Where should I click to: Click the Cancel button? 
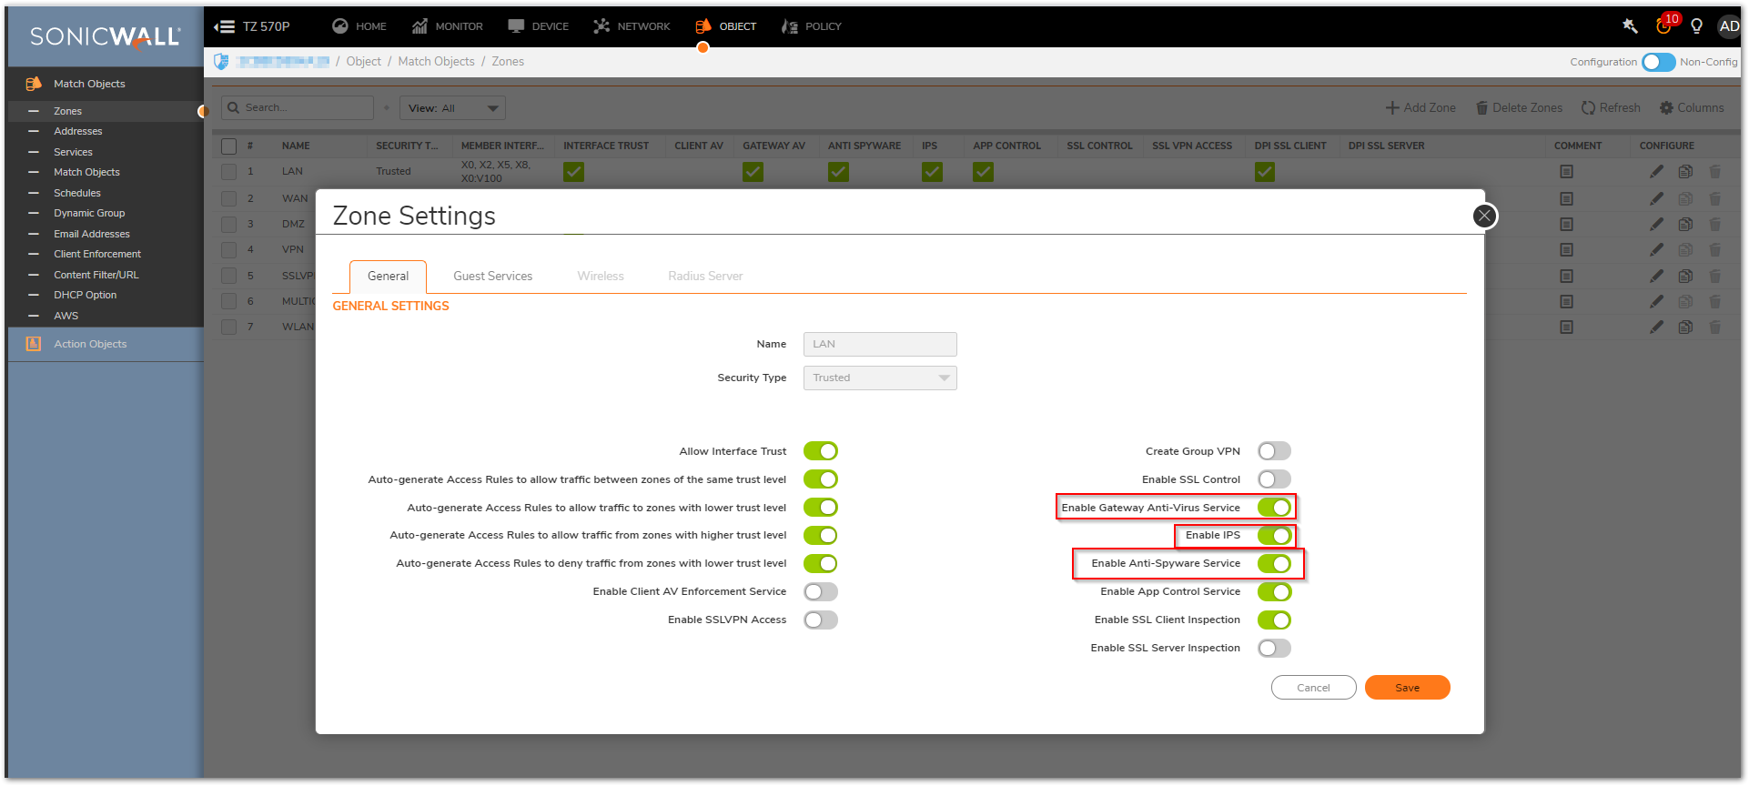point(1313,688)
